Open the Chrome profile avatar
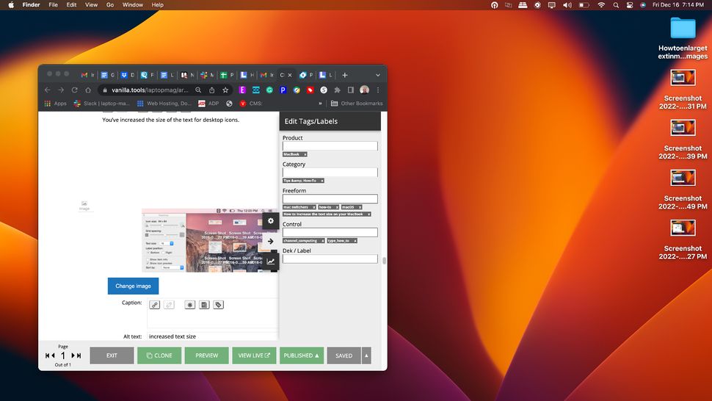Screen dimensions: 712x401 pyautogui.click(x=364, y=90)
